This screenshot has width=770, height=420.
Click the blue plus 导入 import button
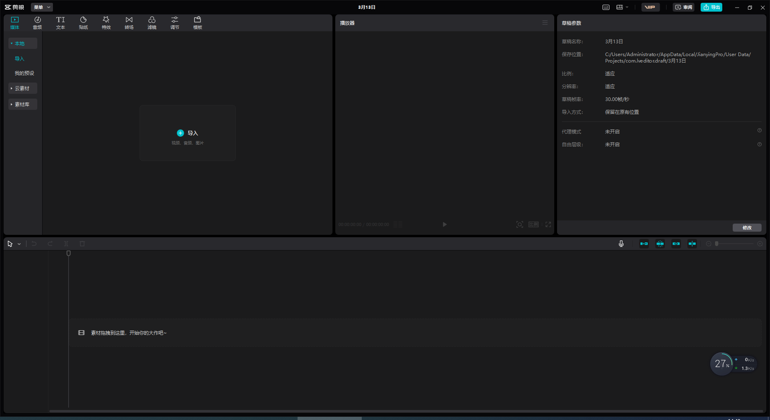187,133
